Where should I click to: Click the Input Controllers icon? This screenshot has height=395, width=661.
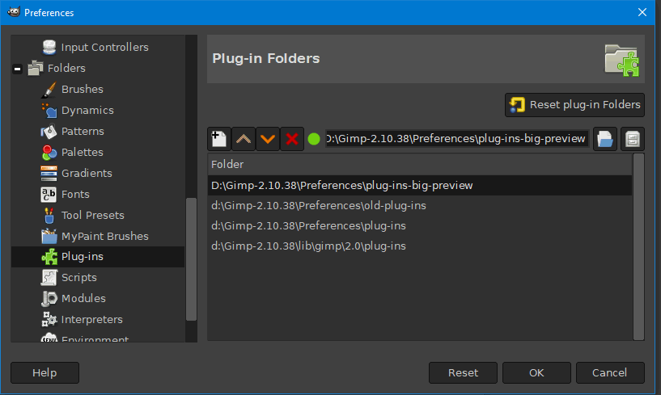click(49, 47)
